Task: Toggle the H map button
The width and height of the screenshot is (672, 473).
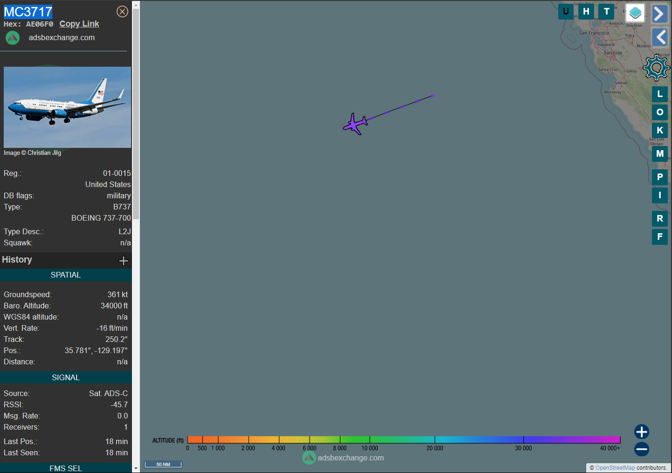Action: click(586, 12)
